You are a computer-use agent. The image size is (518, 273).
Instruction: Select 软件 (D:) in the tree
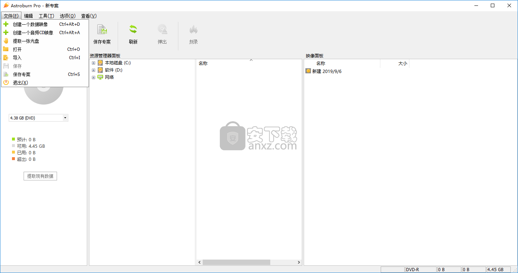click(114, 70)
